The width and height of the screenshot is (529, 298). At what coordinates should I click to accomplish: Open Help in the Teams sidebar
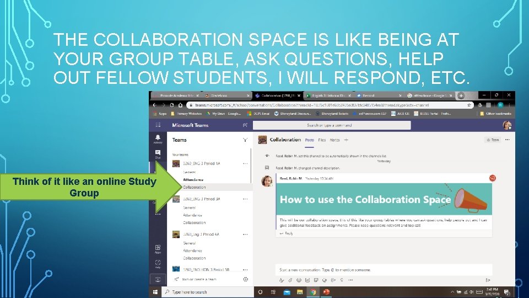click(x=158, y=264)
